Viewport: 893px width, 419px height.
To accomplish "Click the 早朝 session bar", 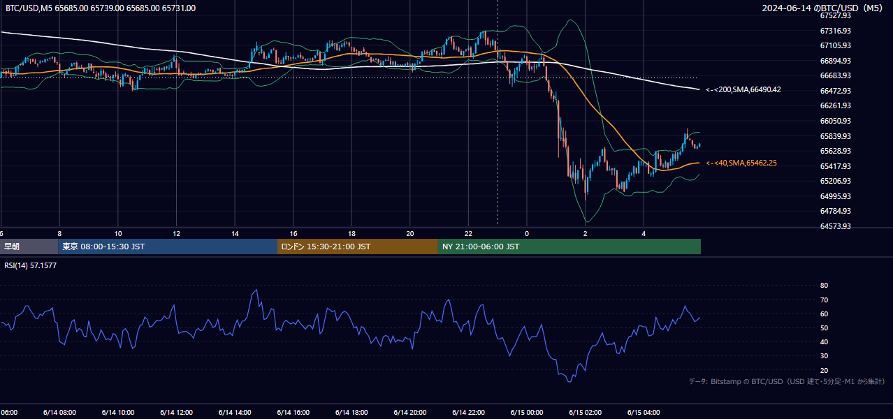I will (29, 247).
